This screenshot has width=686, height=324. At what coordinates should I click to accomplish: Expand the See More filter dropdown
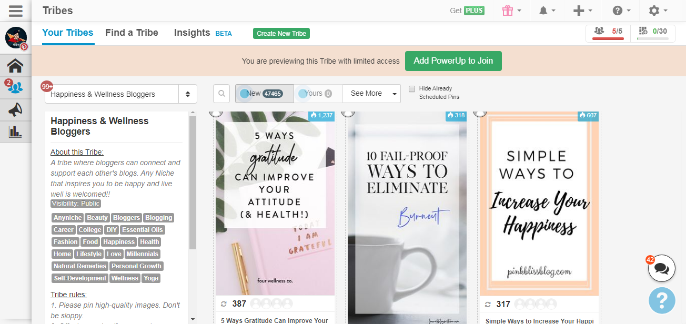371,94
